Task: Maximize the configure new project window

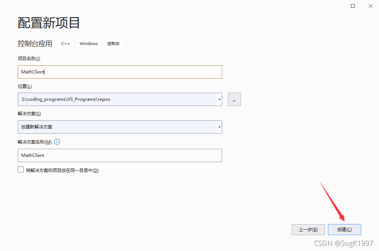Action: point(353,6)
